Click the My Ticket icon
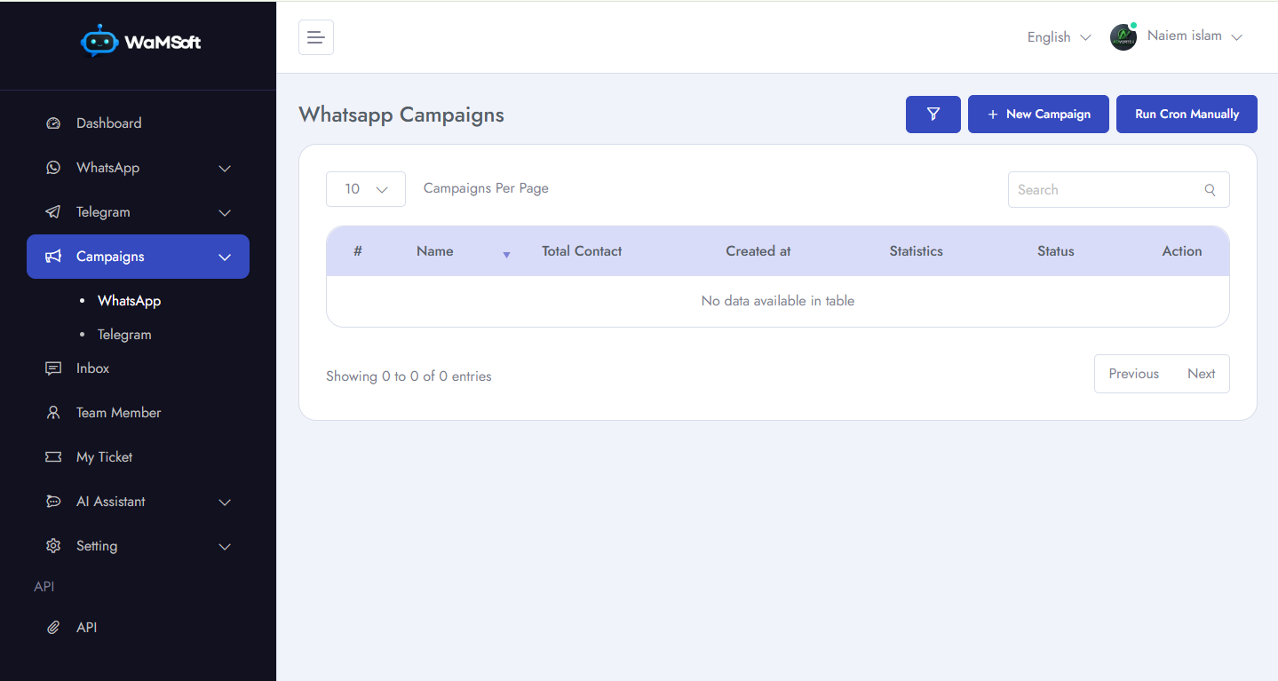The height and width of the screenshot is (681, 1278). [x=53, y=457]
